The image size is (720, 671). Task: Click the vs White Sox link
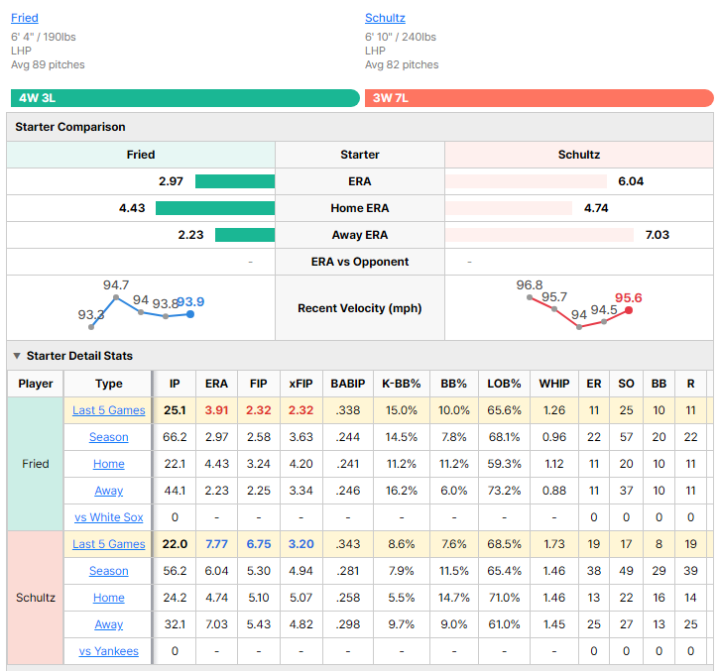click(x=109, y=517)
